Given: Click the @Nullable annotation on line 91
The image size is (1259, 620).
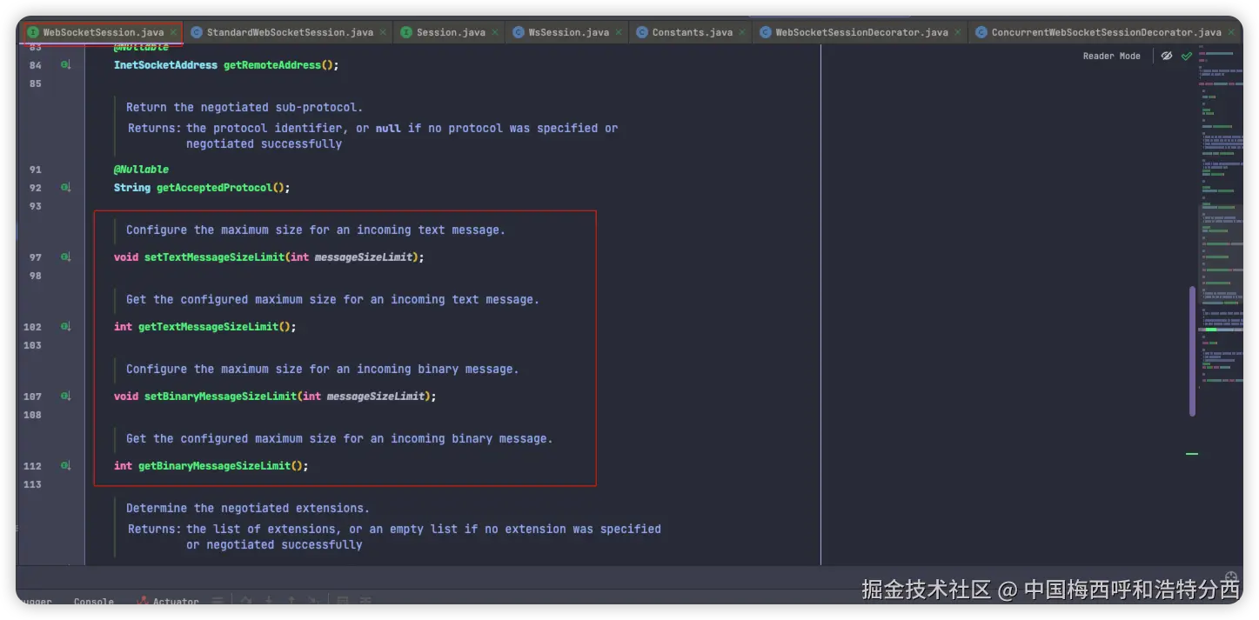Looking at the screenshot, I should point(141,170).
